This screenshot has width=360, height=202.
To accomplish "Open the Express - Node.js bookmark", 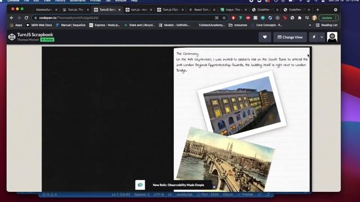I will click(x=105, y=25).
